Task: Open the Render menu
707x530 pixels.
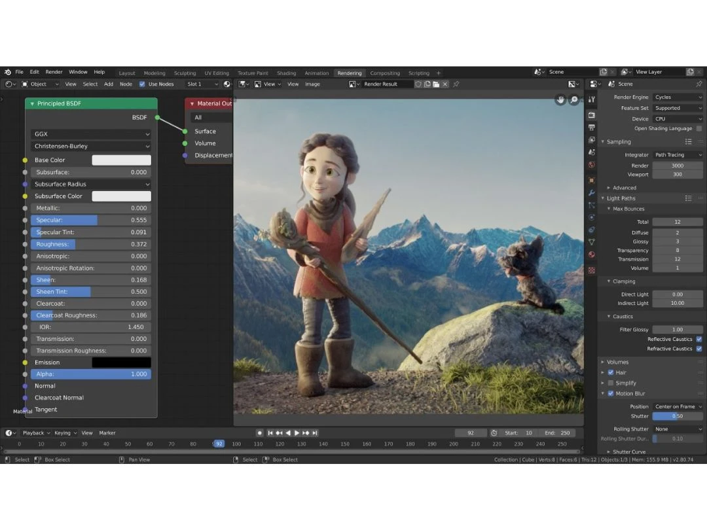Action: click(x=54, y=72)
